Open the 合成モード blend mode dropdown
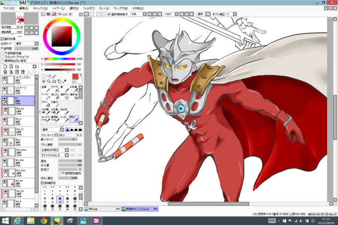 click(x=36, y=44)
